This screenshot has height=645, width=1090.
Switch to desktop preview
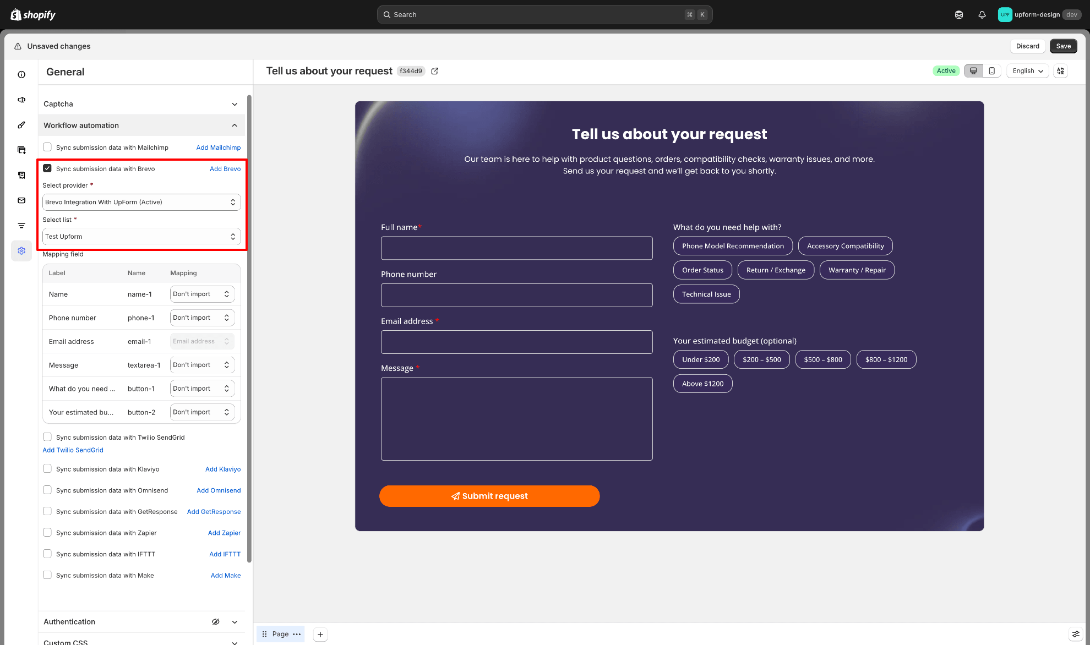973,71
